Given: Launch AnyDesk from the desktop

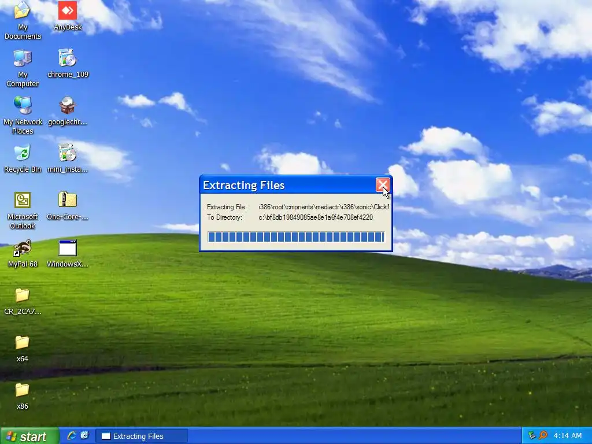Looking at the screenshot, I should (68, 16).
